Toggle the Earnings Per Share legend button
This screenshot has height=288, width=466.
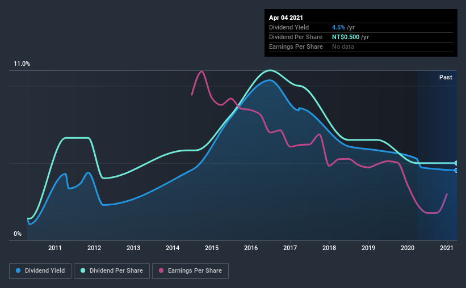point(190,271)
